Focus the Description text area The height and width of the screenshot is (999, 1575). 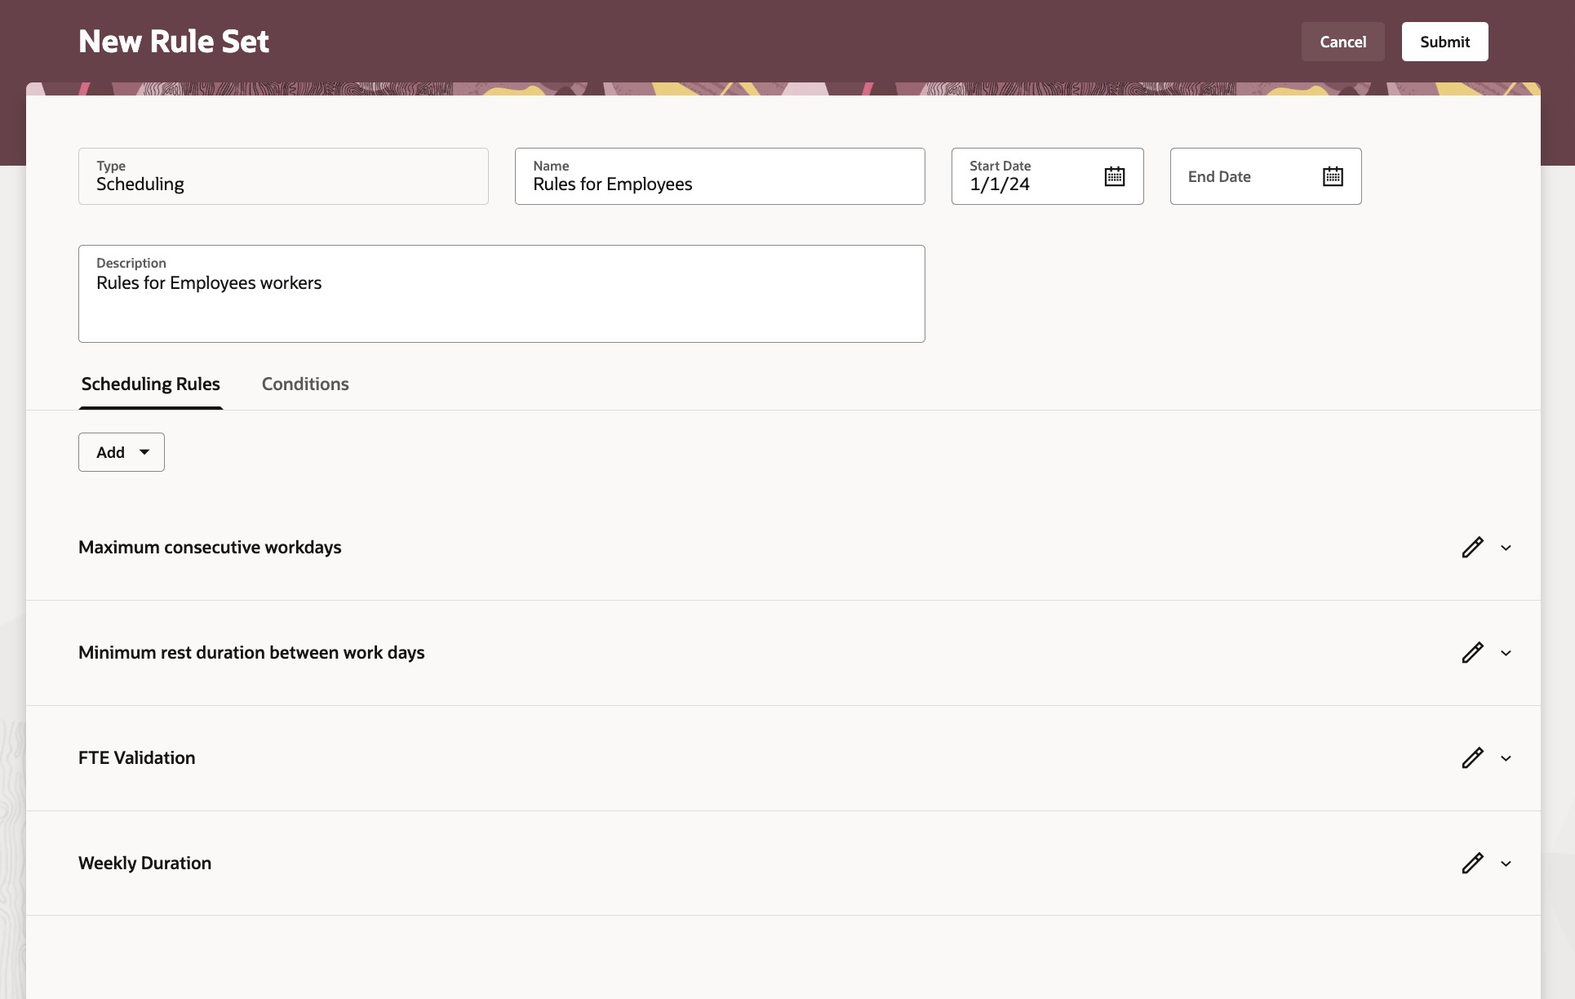pyautogui.click(x=501, y=302)
